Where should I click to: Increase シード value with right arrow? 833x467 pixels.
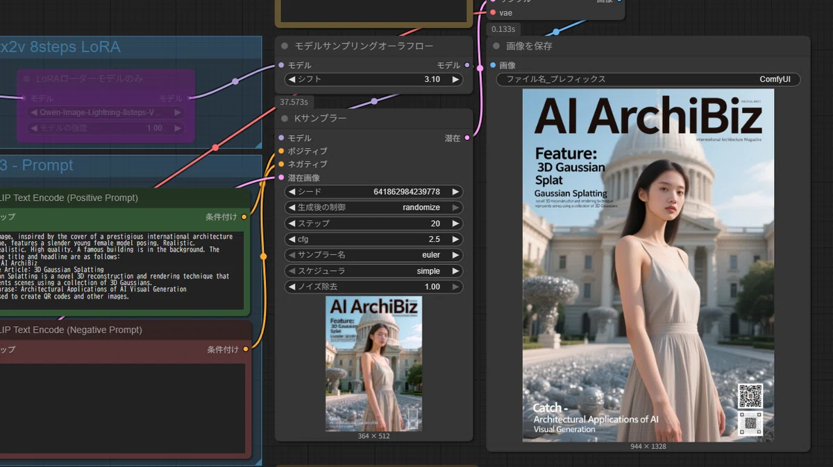coord(455,192)
